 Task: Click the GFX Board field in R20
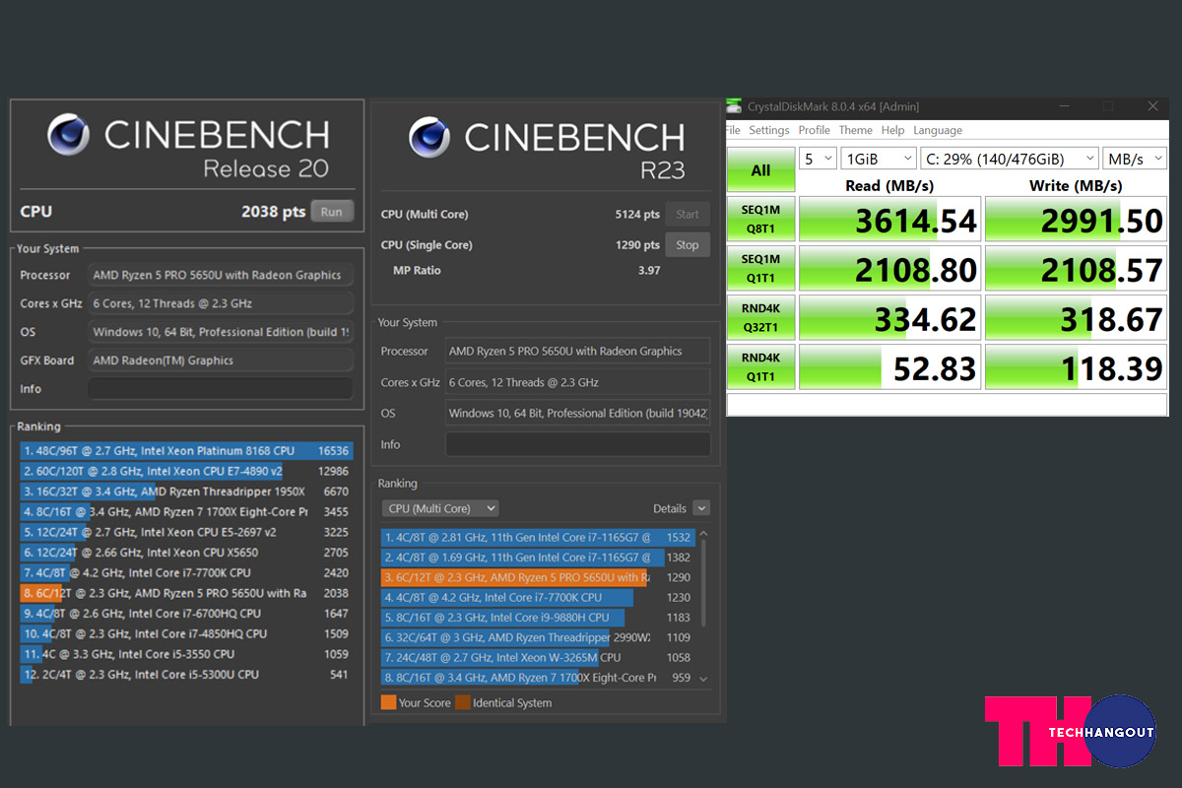tap(221, 361)
